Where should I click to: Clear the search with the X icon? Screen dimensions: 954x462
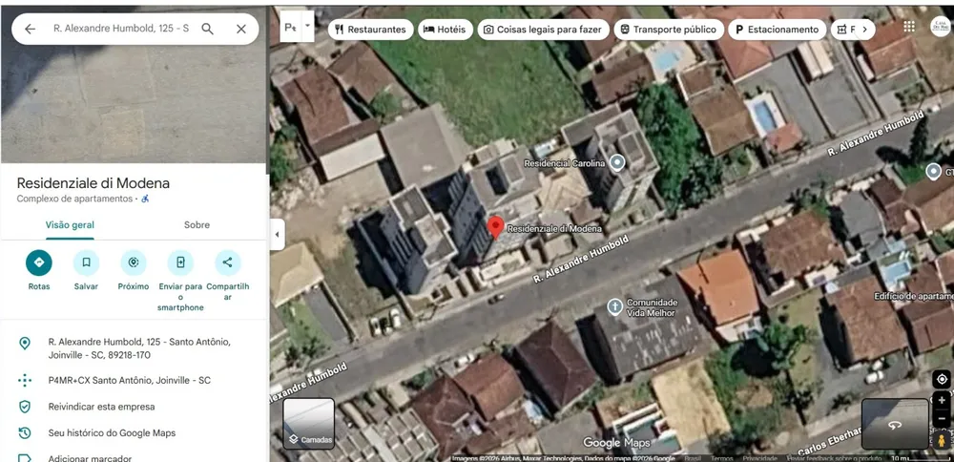pos(241,30)
